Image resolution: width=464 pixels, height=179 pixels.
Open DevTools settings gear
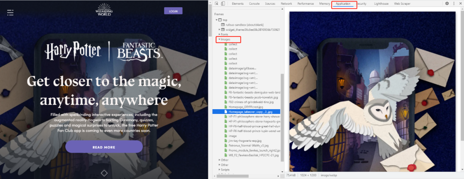click(447, 3)
